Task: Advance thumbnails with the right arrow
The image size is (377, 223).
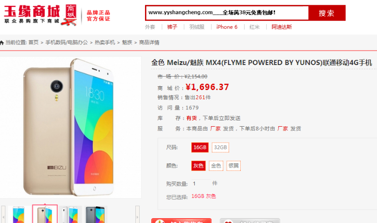Action: (x=137, y=215)
